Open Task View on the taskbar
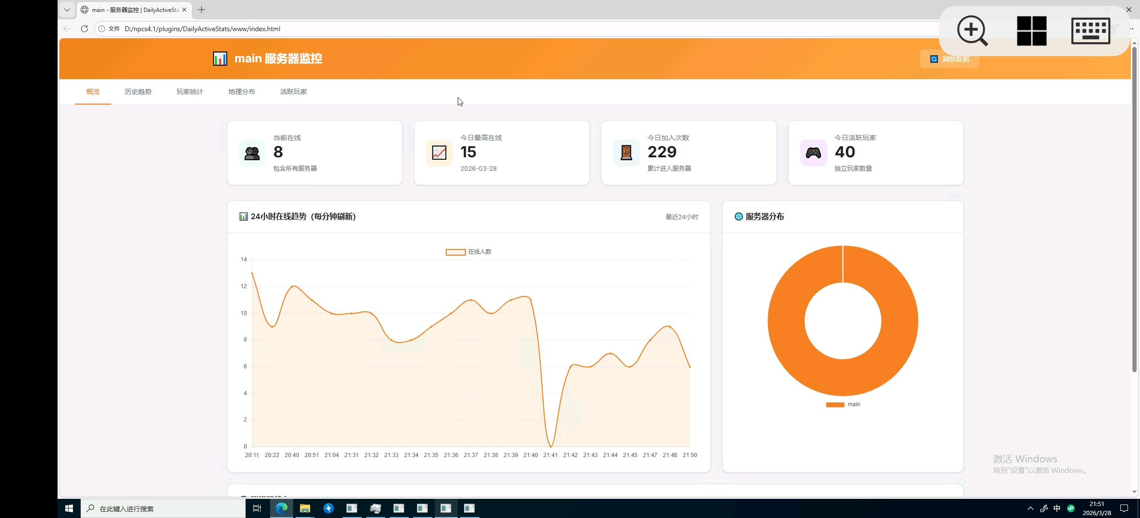Viewport: 1140px width, 518px height. pos(257,508)
